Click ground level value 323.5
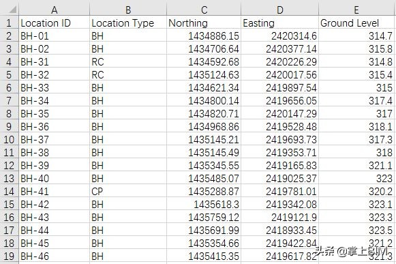 point(357,230)
